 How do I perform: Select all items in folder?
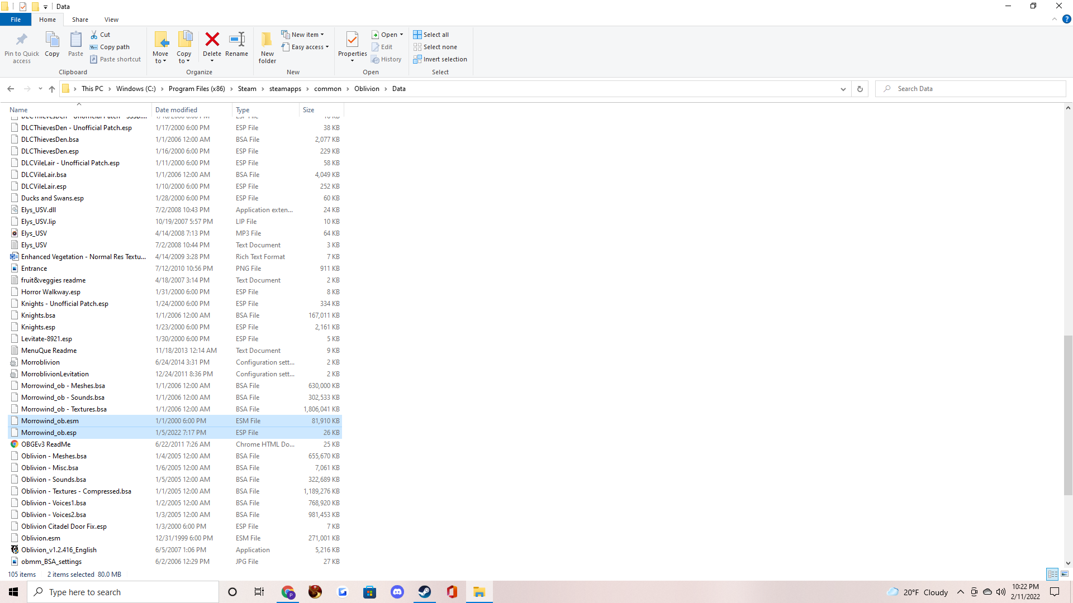[x=431, y=35]
